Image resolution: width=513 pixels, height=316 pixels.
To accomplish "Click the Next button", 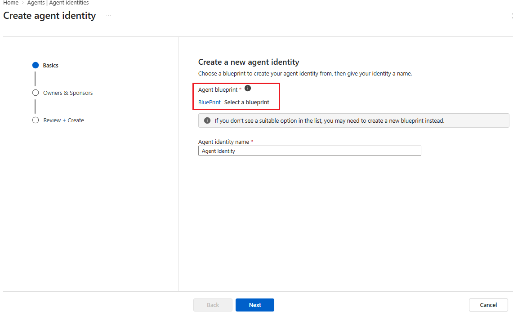I will tap(255, 305).
